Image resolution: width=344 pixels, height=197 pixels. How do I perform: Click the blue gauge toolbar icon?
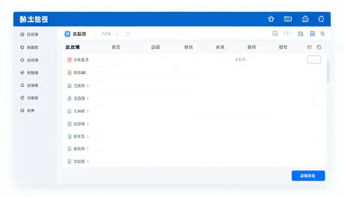(300, 34)
